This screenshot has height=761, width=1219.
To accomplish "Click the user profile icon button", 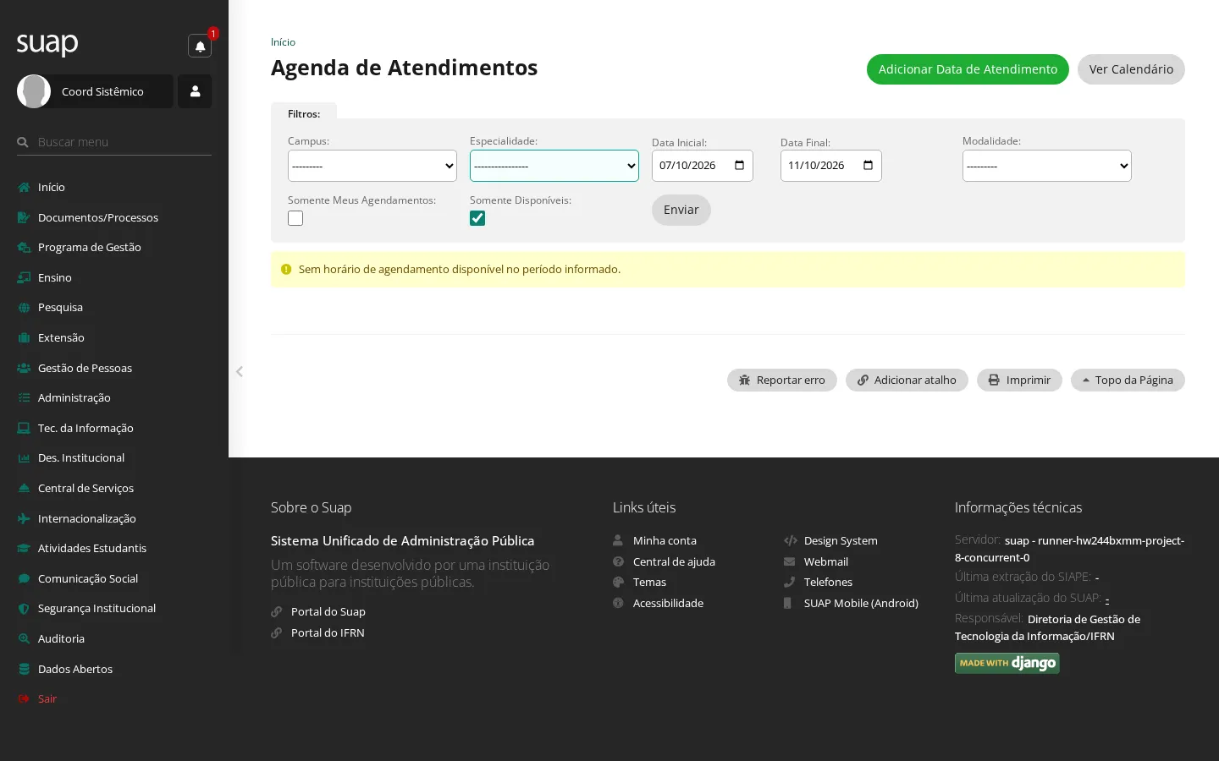I will [195, 91].
